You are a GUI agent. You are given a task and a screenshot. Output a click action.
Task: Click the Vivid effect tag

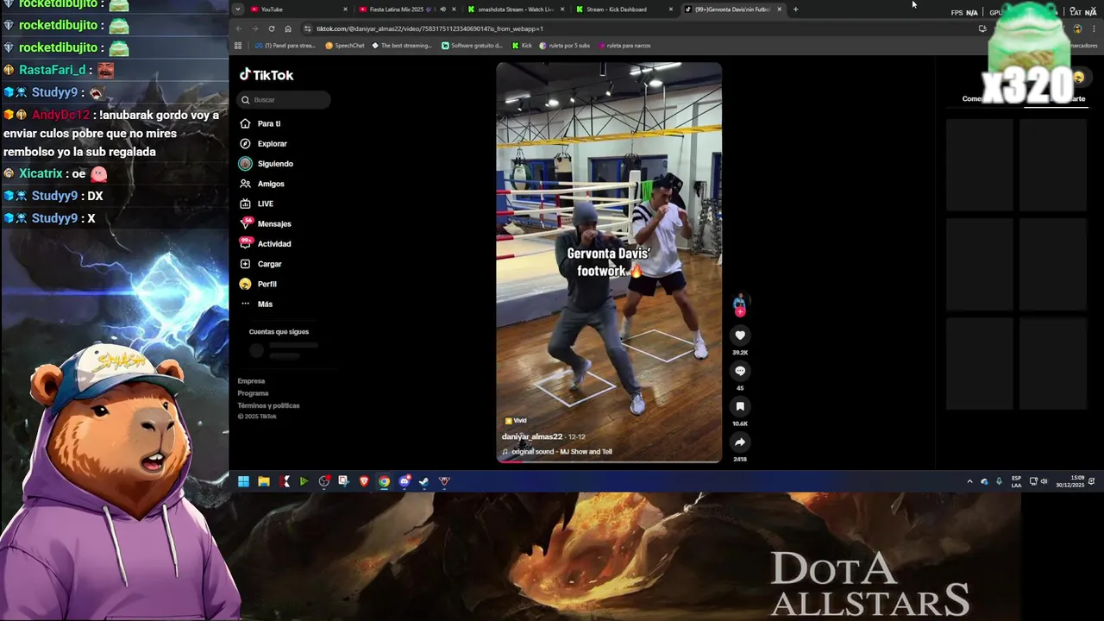click(x=516, y=421)
